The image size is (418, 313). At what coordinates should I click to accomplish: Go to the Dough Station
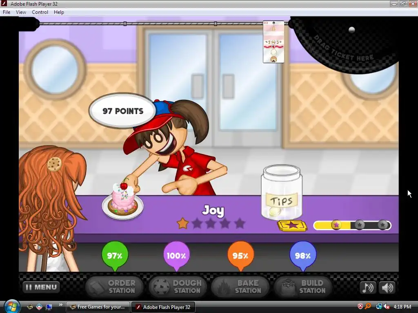(178, 287)
